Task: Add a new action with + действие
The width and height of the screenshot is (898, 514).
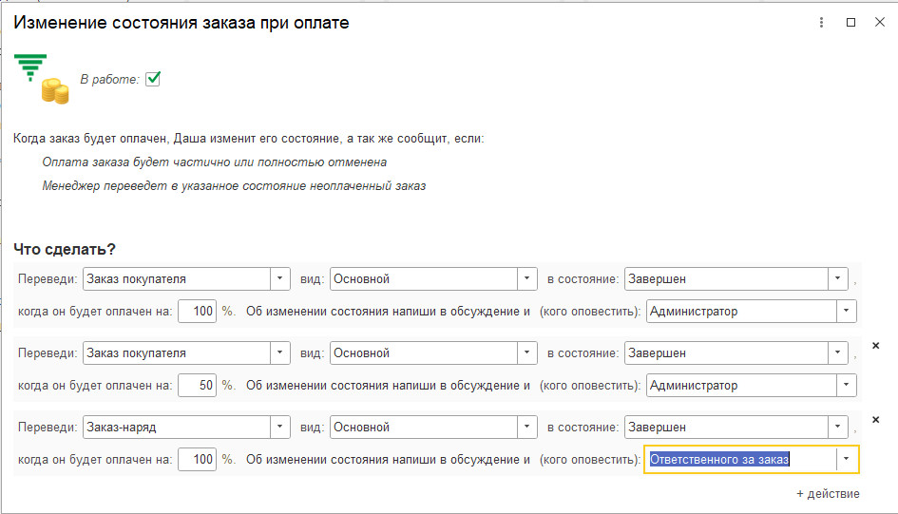Action: pyautogui.click(x=828, y=493)
